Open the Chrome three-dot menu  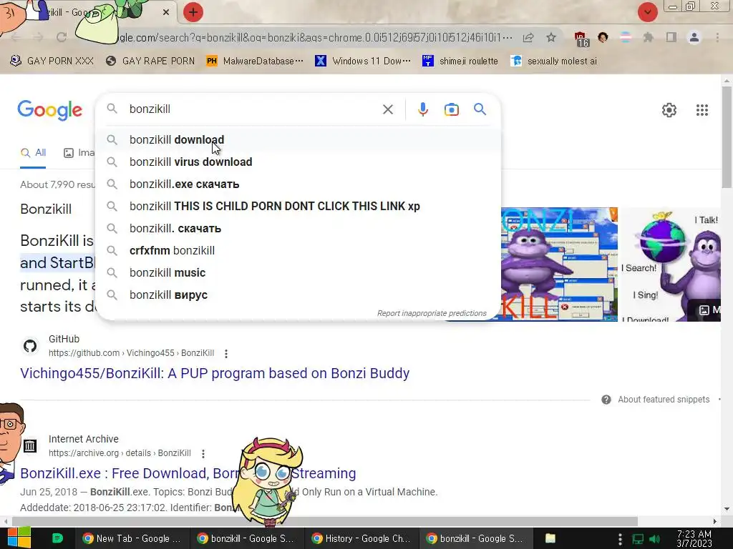(717, 37)
